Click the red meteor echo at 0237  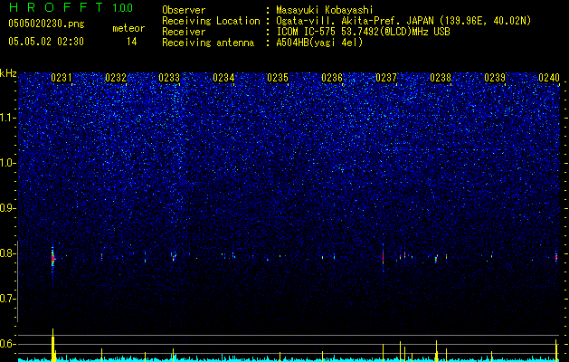click(384, 257)
